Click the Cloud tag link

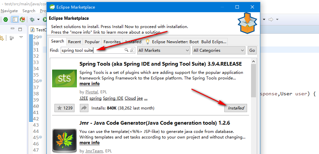[130, 98]
